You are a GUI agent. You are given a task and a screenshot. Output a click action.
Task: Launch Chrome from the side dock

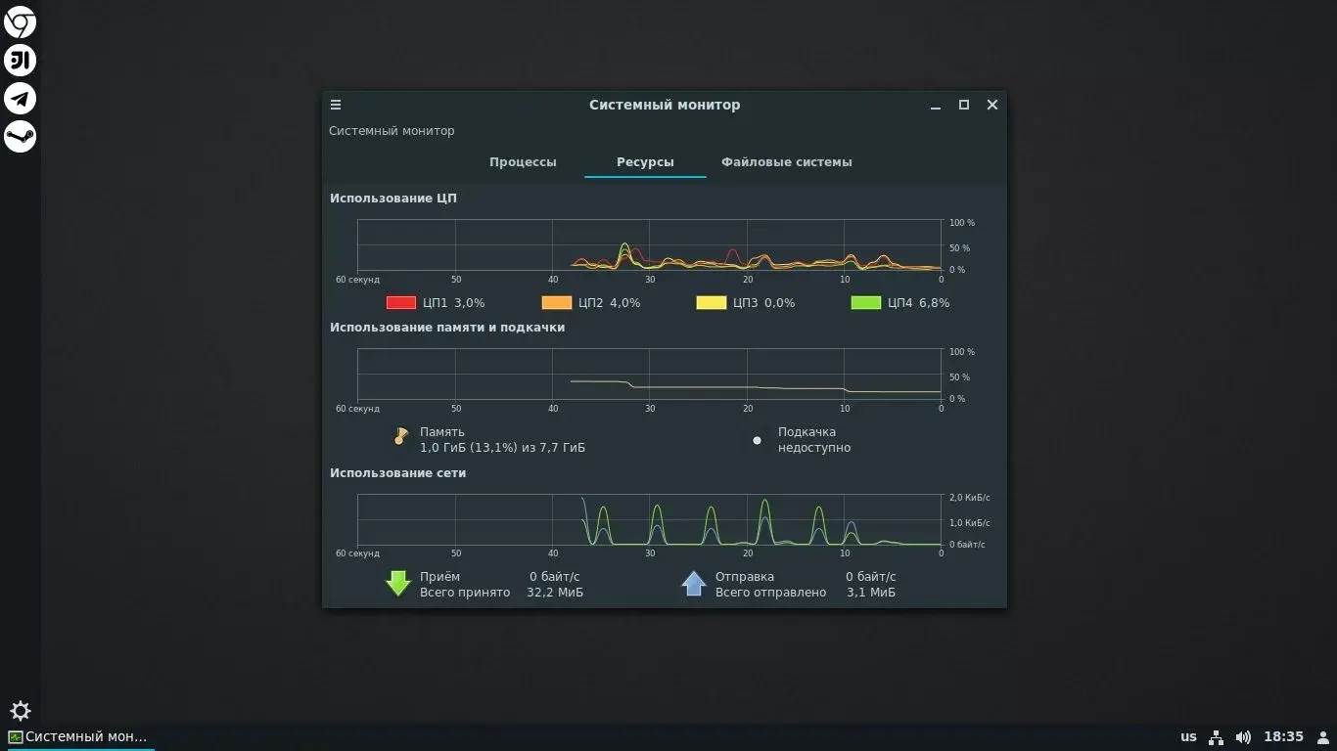point(20,22)
